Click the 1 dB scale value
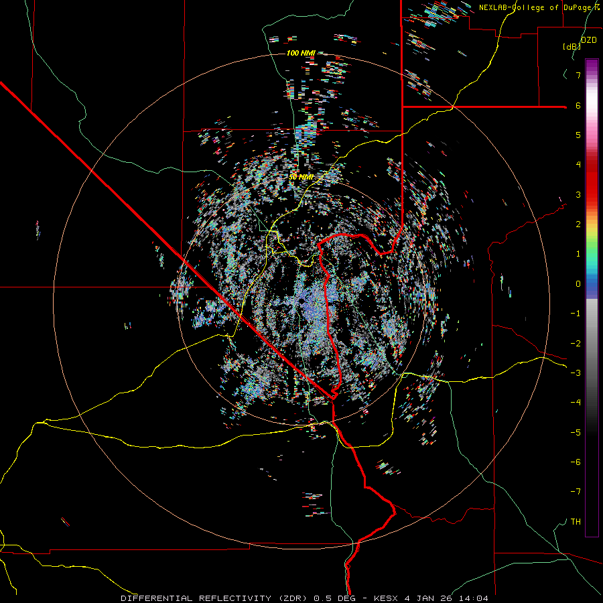 coord(578,254)
